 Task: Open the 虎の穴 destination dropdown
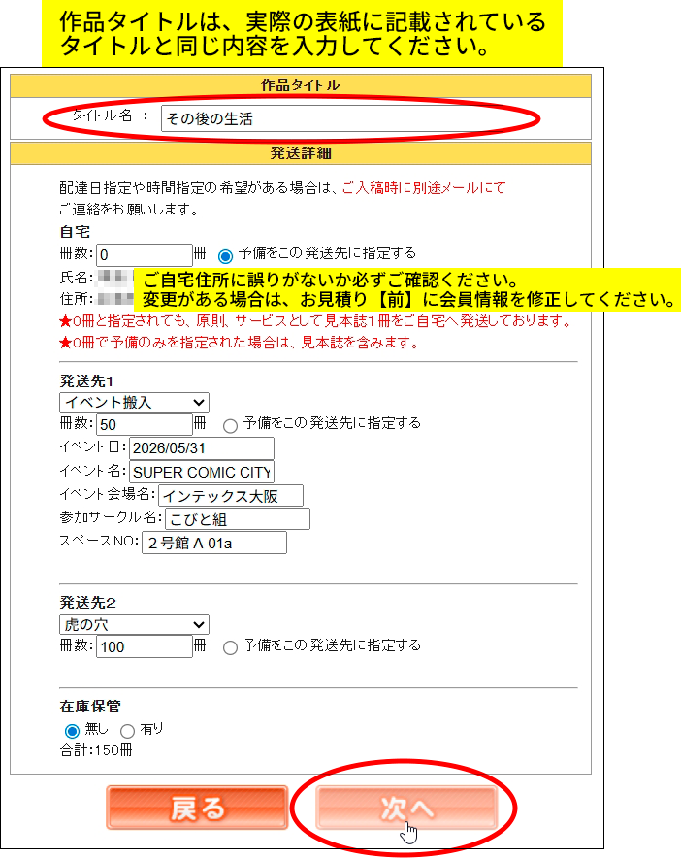point(134,624)
